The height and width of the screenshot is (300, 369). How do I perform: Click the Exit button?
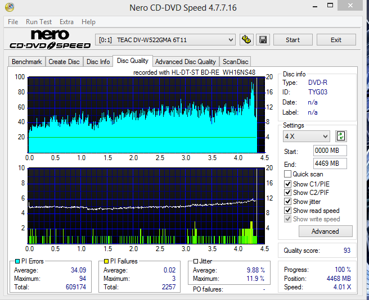[x=336, y=40]
